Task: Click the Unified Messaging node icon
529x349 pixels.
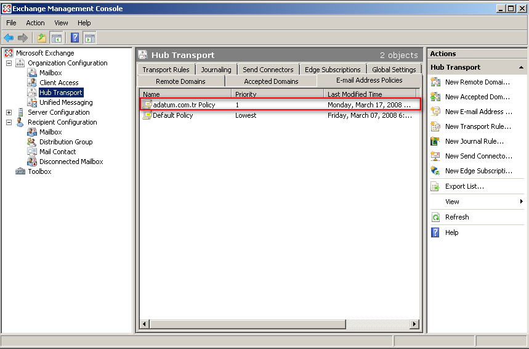Action: tap(32, 102)
